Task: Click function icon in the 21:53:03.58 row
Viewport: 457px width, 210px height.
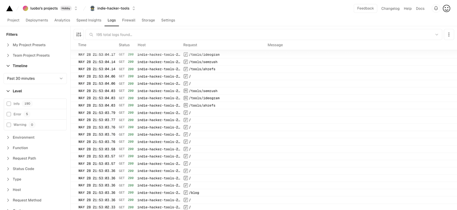Action: [186, 149]
